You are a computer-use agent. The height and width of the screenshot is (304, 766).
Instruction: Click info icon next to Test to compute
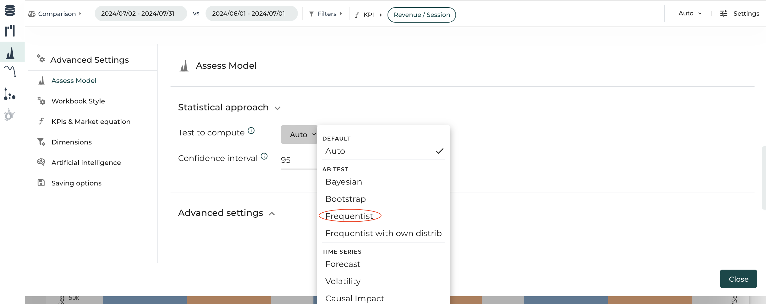[251, 131]
